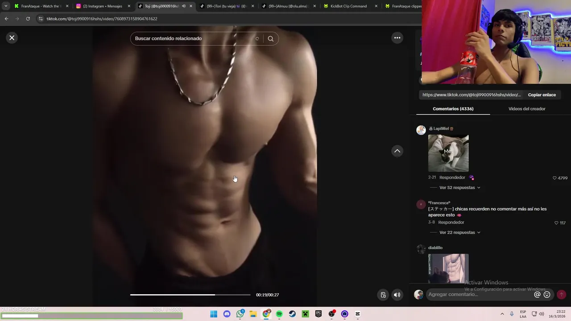Insert a mention with the @ icon
This screenshot has width=571, height=321.
tap(537, 294)
